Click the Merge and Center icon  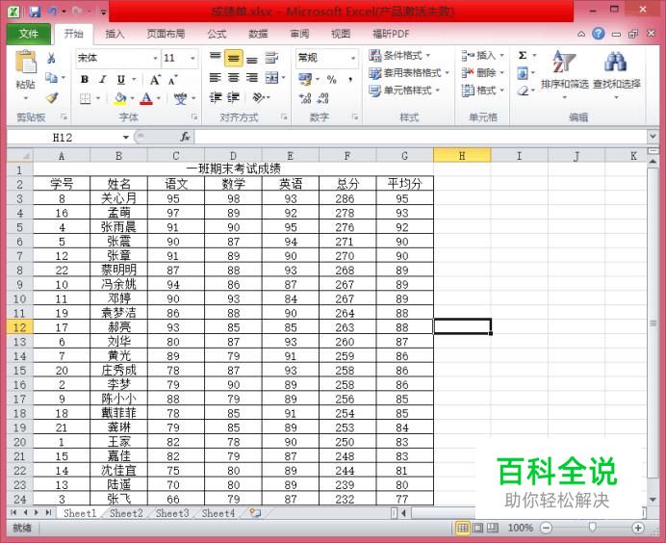[271, 78]
